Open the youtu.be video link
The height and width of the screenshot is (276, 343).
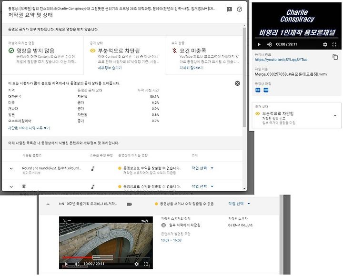(x=281, y=60)
